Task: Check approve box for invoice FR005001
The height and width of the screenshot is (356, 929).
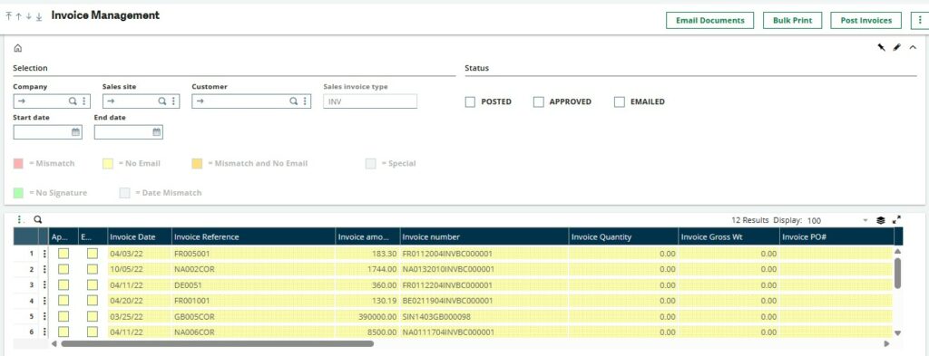Action: point(64,253)
